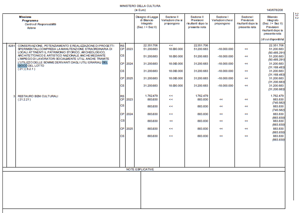Screen dimensions: 304x213
Task: Click the empty left notes box
Action: point(72,190)
